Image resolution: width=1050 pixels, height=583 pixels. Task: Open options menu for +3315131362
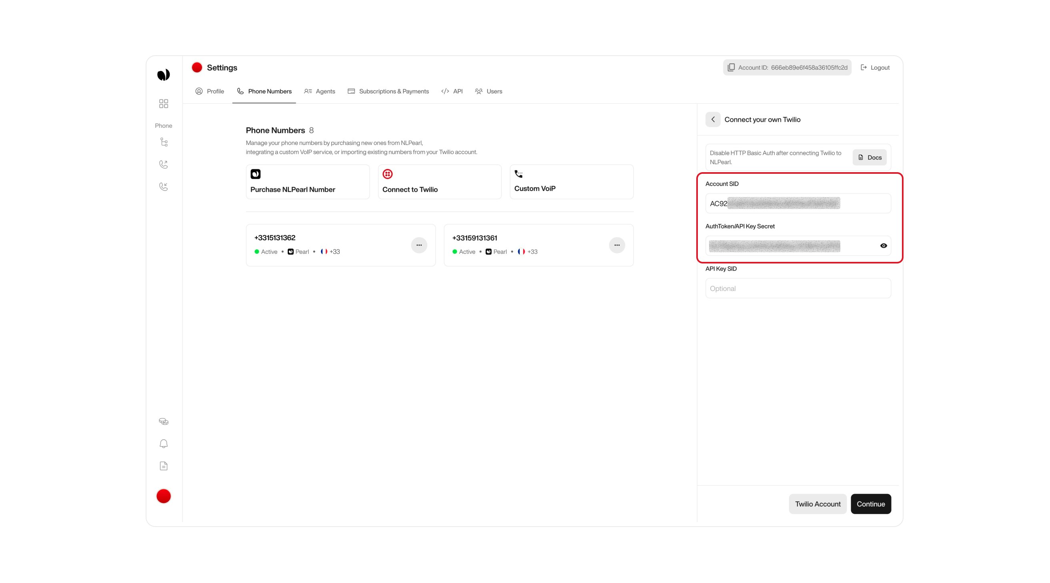point(419,245)
